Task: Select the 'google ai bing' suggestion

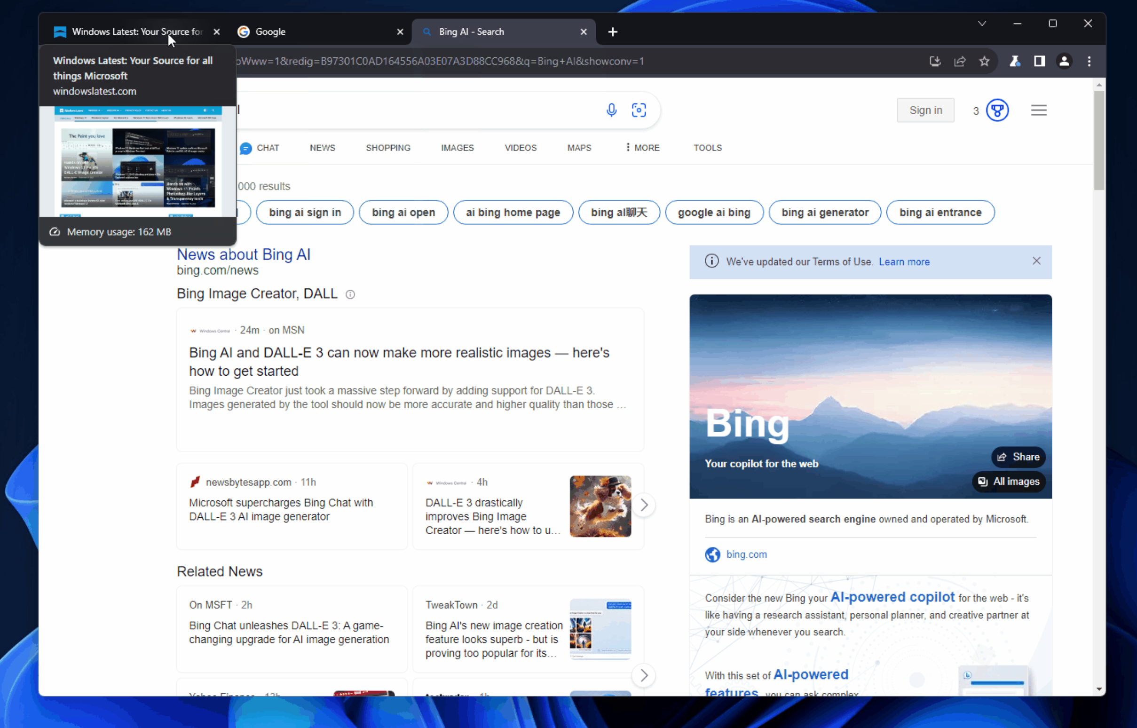Action: point(714,212)
